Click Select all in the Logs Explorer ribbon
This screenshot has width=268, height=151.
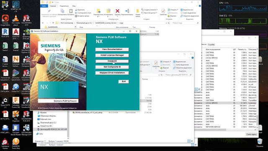(x=187, y=10)
